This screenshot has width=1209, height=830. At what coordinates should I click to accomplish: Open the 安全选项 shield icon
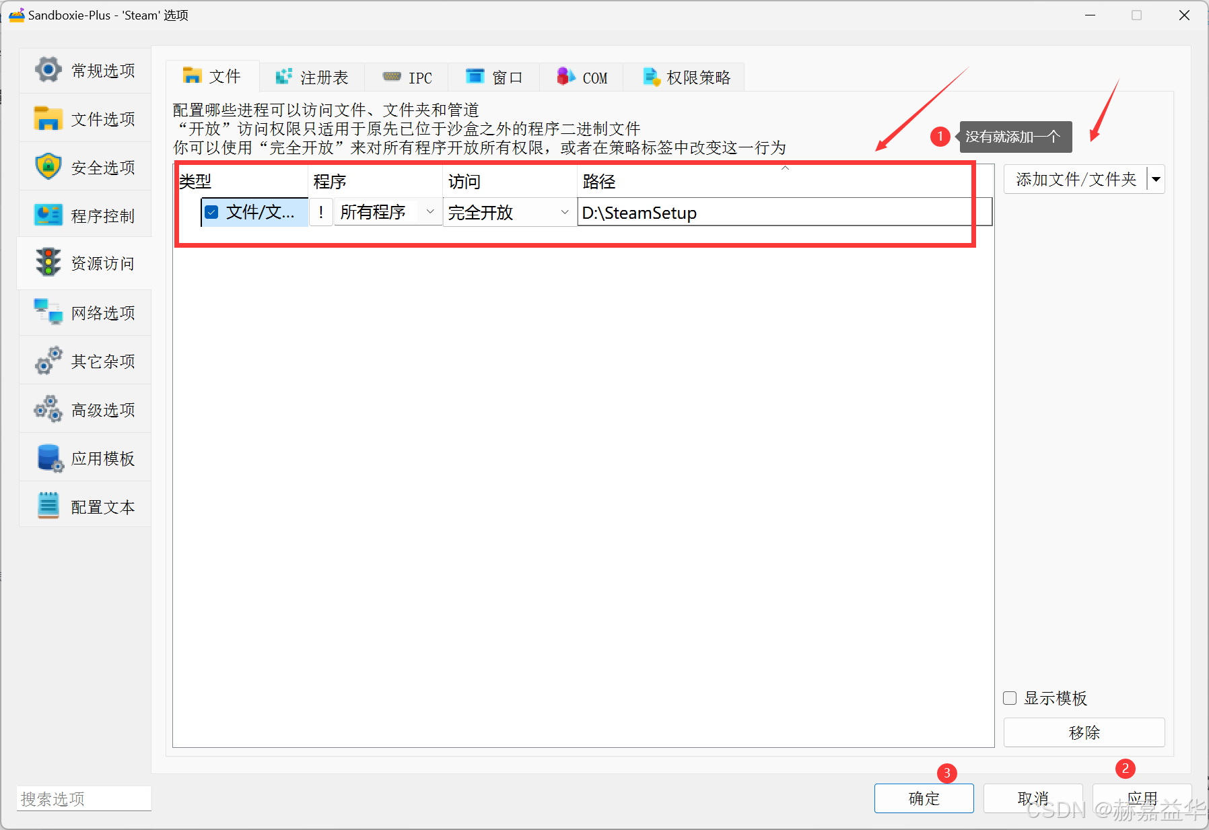(48, 166)
